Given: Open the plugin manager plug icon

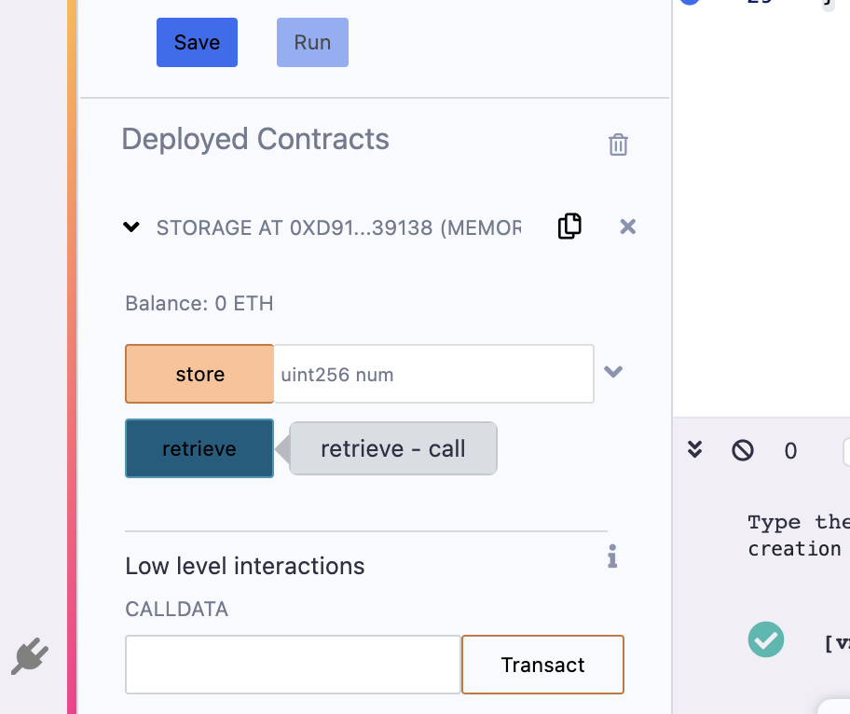Looking at the screenshot, I should pyautogui.click(x=30, y=656).
